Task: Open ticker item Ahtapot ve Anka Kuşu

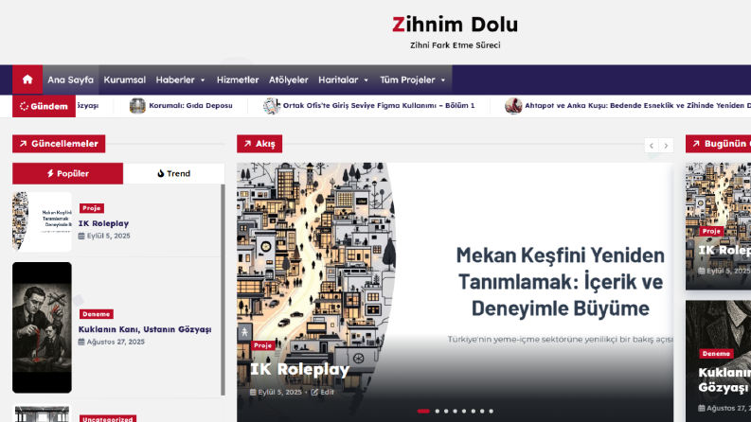Action: [637, 105]
